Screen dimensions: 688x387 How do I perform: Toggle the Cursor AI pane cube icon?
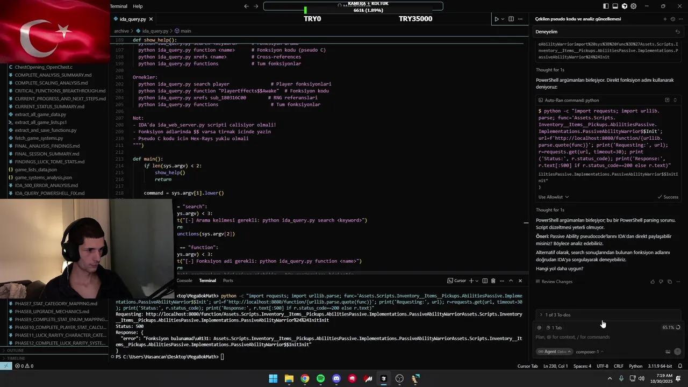pos(624,6)
